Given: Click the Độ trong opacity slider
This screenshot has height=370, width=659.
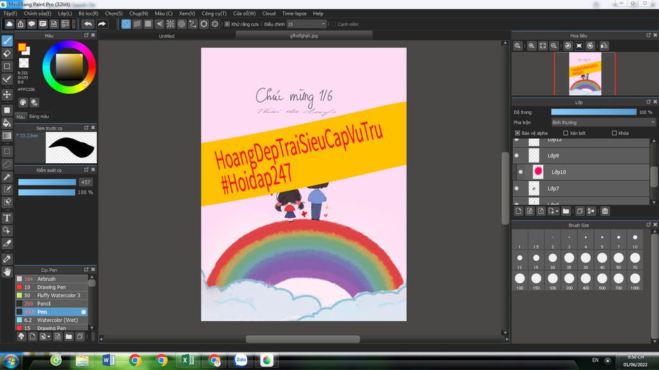Looking at the screenshot, I should [593, 112].
